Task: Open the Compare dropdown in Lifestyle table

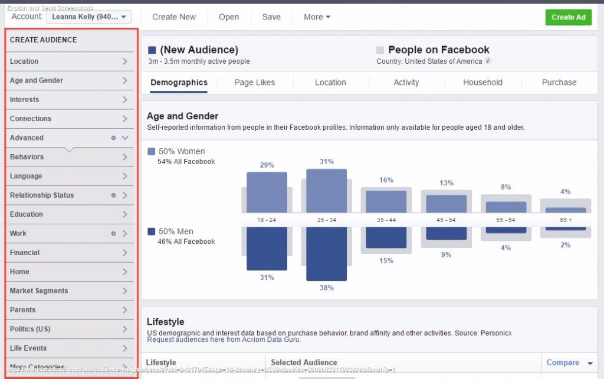Action: click(x=569, y=363)
